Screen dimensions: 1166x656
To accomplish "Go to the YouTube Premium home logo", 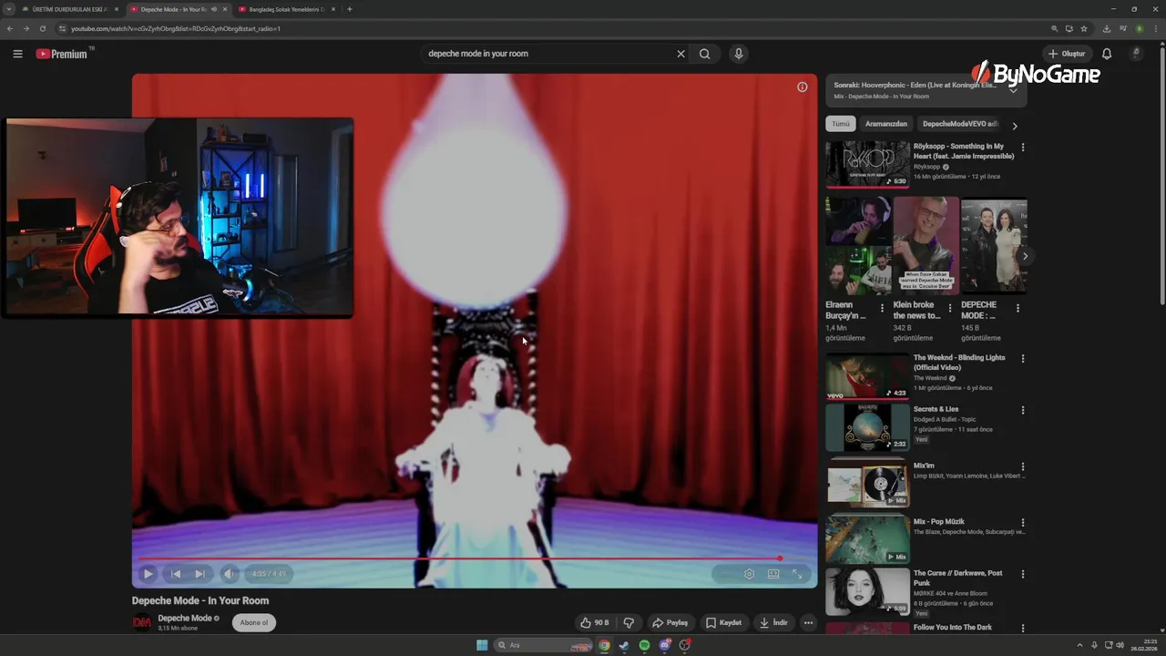I will [64, 54].
